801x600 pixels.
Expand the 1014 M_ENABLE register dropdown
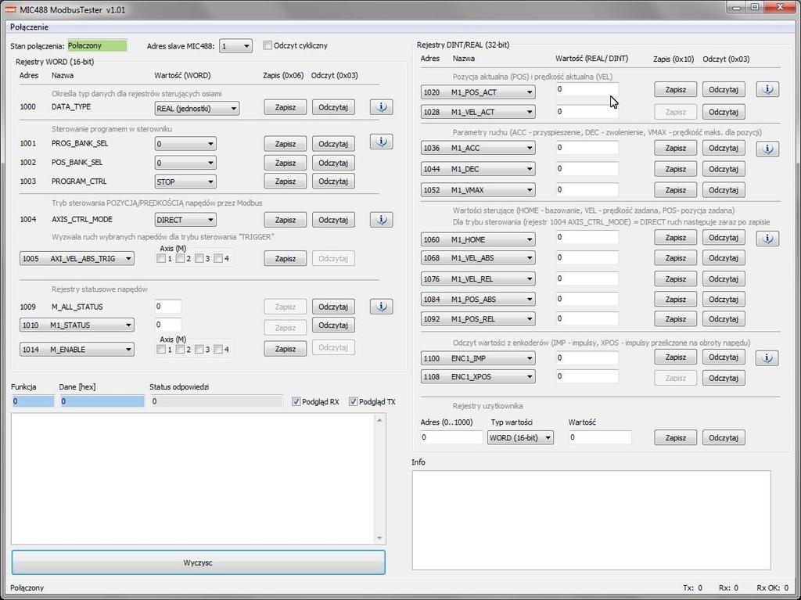(x=77, y=350)
